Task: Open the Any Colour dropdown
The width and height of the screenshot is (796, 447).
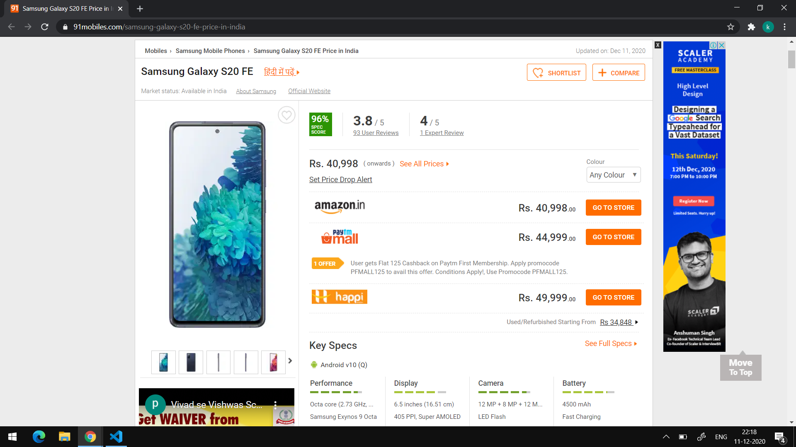Action: [x=613, y=175]
